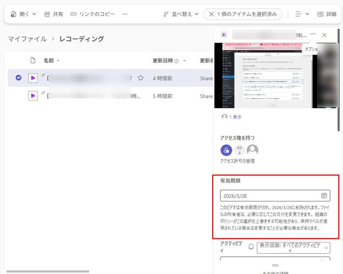Click the 5 時間前 cell

pyautogui.click(x=162, y=96)
